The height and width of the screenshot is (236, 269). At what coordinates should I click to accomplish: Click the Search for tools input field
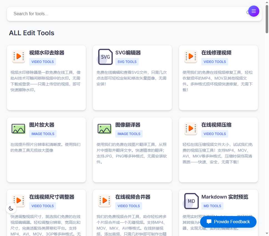coord(111,13)
